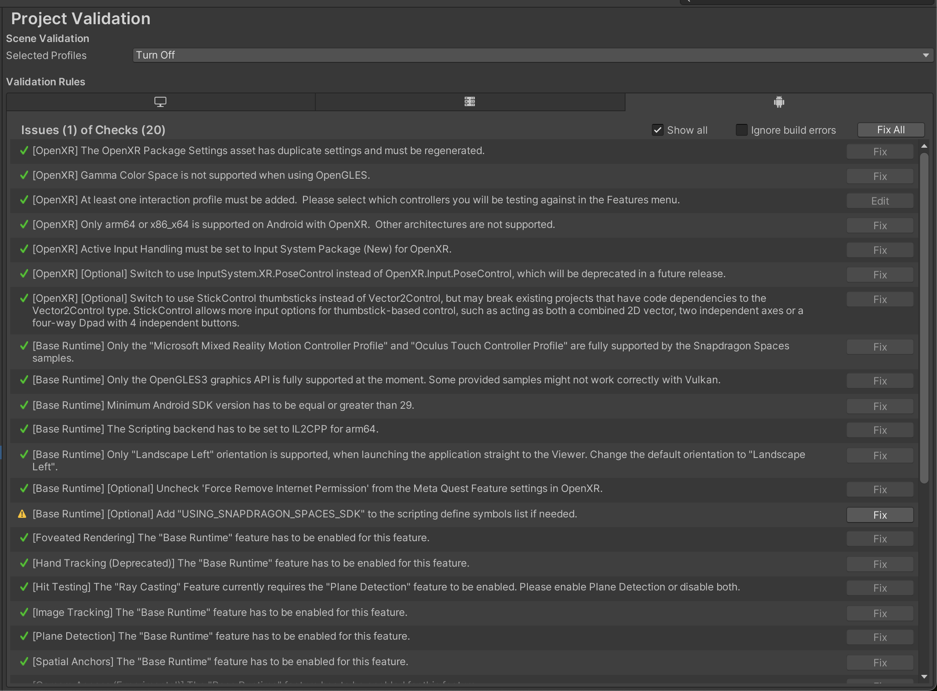Enable Ignore build errors checkbox
This screenshot has width=937, height=691.
[x=741, y=130]
